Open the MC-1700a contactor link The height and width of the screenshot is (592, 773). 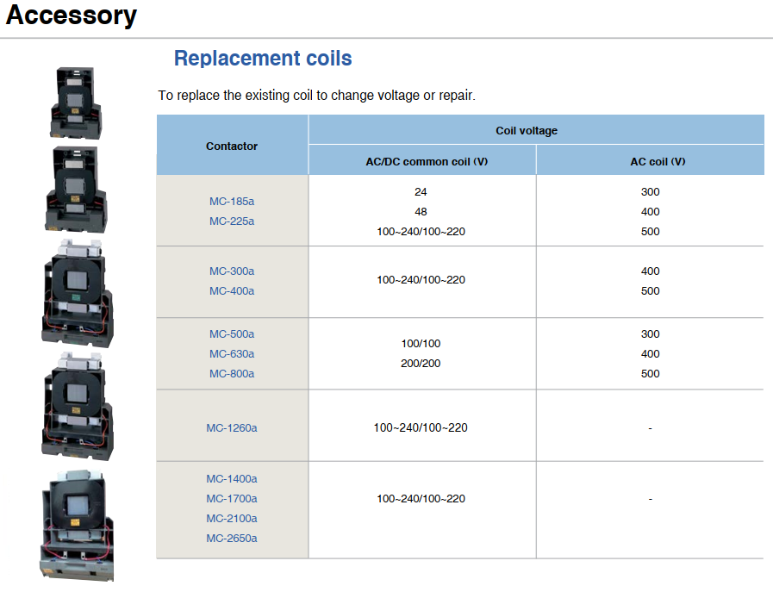232,498
